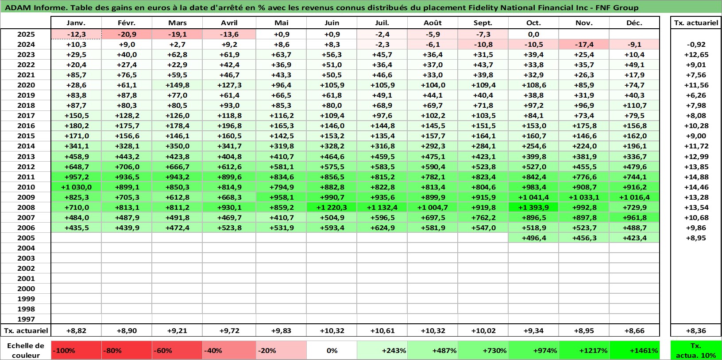The height and width of the screenshot is (360, 722).
Task: Select cell +1 220,3 in Juin 2008
Action: point(332,207)
